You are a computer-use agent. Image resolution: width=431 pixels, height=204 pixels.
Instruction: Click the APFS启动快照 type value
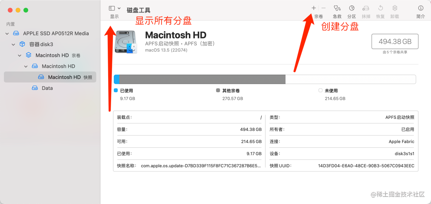tap(400, 117)
